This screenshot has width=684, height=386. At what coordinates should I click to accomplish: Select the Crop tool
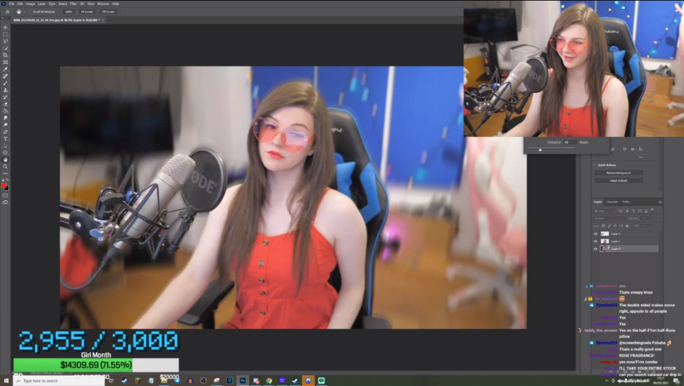click(x=5, y=55)
